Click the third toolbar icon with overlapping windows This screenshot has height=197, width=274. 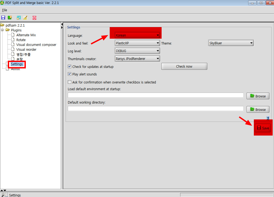click(x=19, y=18)
